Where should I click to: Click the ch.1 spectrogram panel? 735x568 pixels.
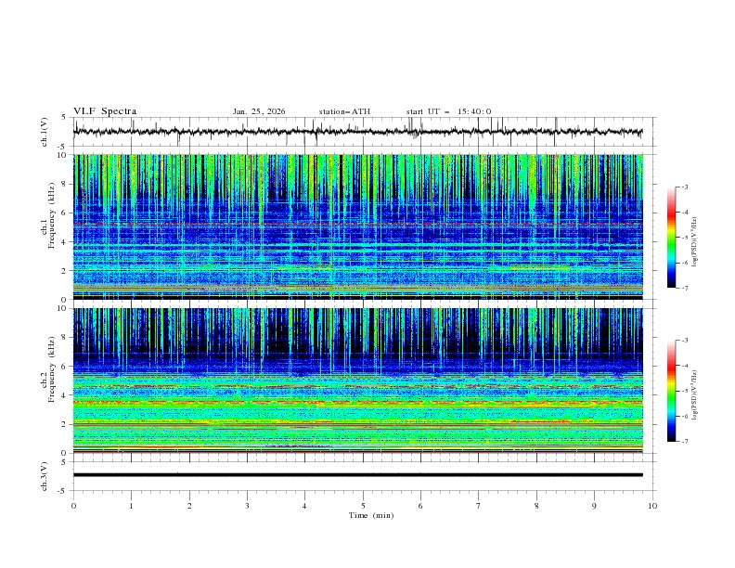pyautogui.click(x=358, y=226)
